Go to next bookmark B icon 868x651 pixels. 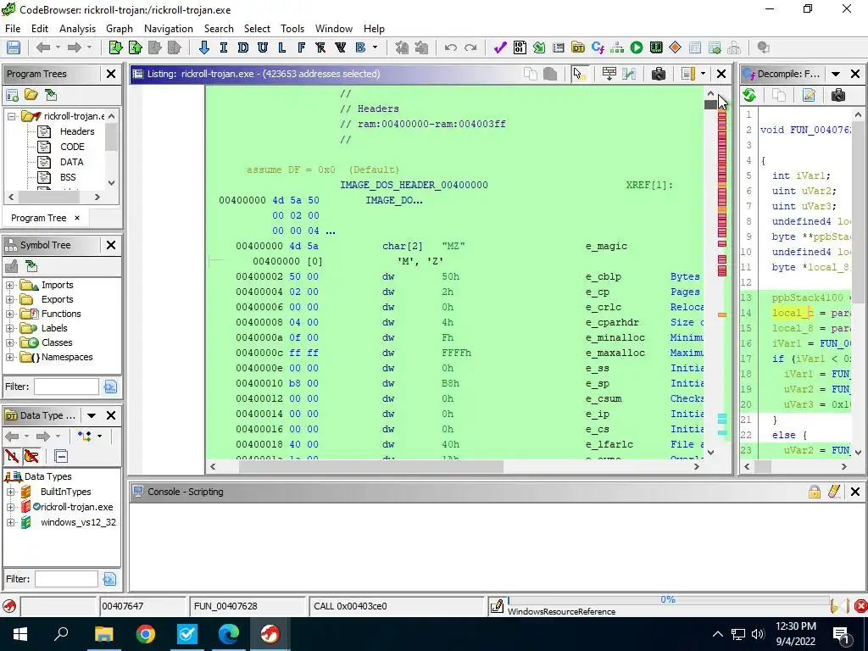360,47
